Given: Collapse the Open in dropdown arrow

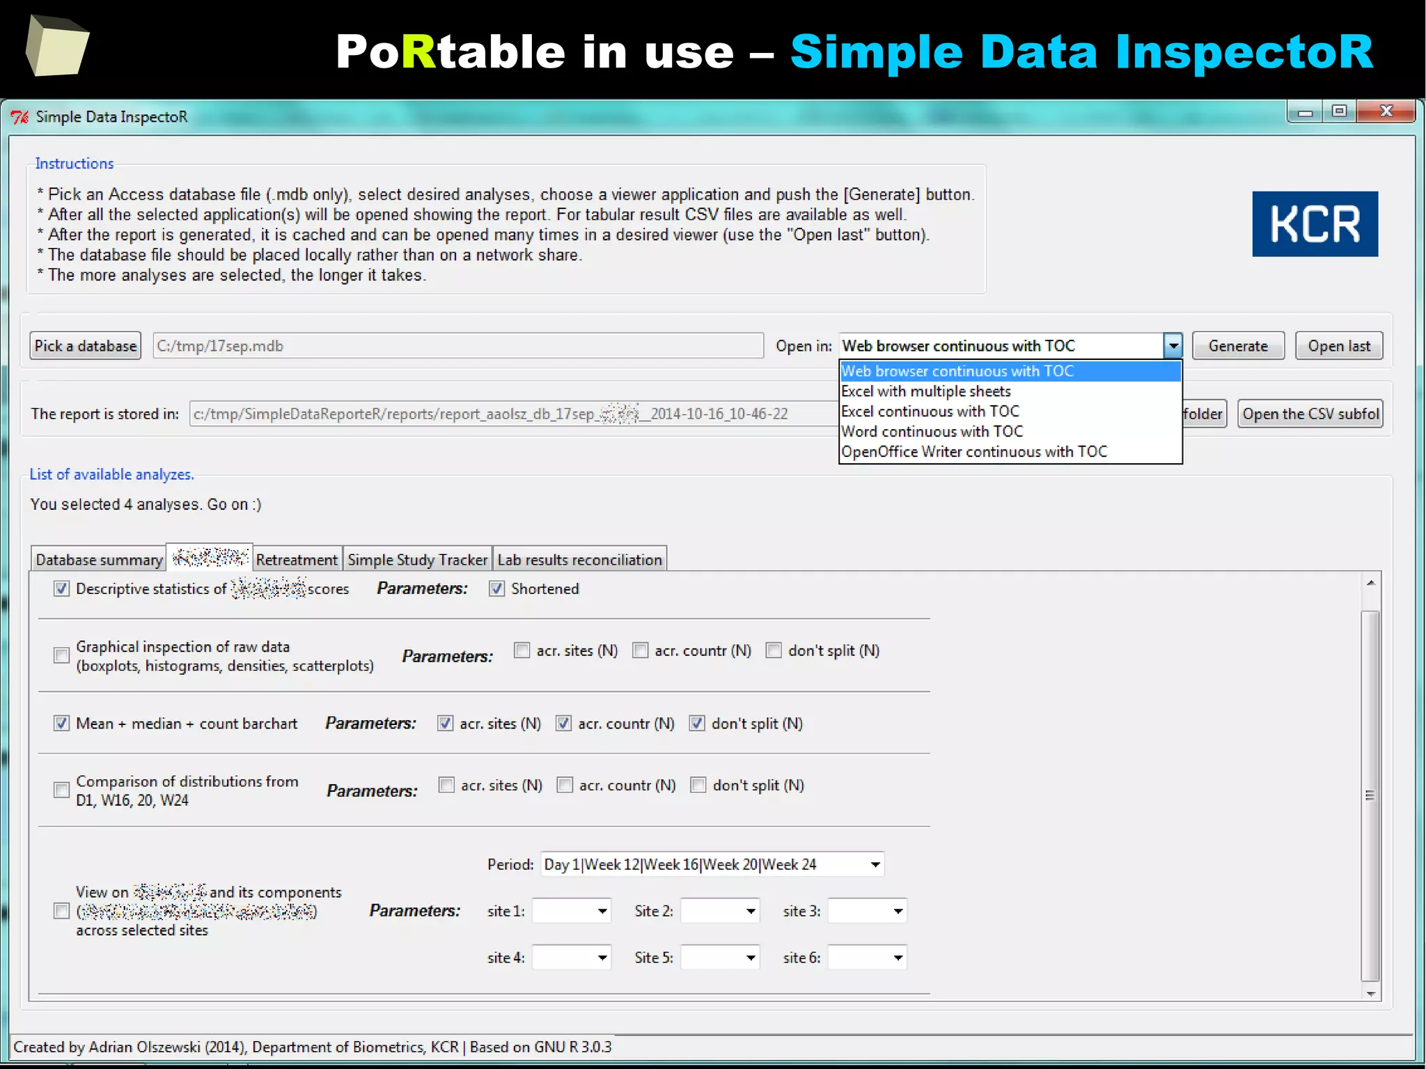Looking at the screenshot, I should [x=1173, y=346].
